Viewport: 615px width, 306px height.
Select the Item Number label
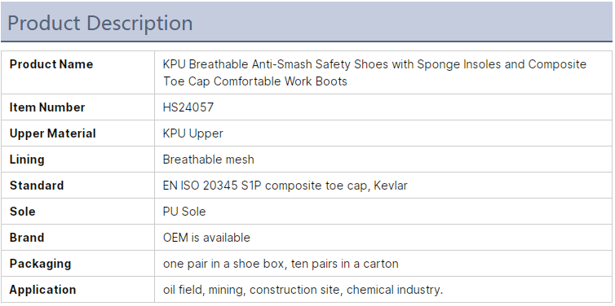[x=47, y=107]
